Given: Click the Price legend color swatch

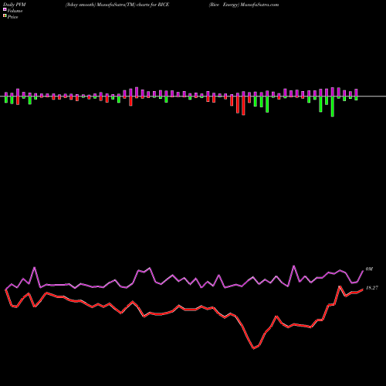Looking at the screenshot, I should coord(5,16).
